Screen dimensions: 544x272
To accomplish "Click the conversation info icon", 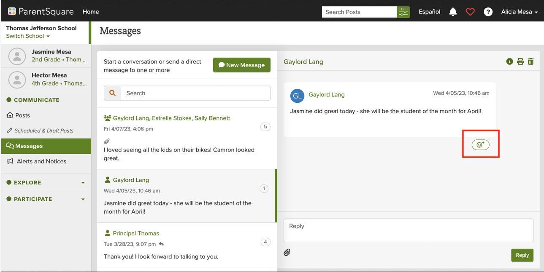I will coord(509,61).
